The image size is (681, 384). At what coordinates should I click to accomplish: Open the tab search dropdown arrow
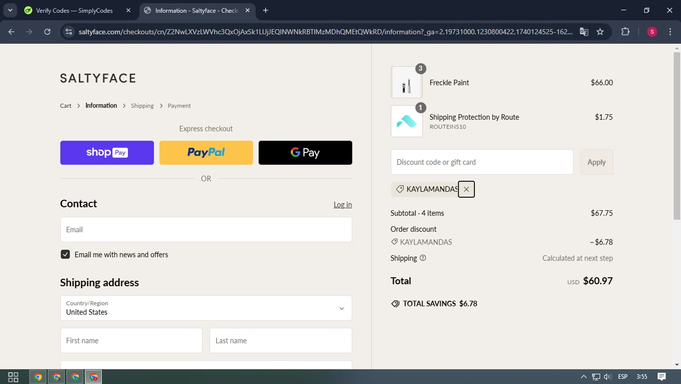point(10,10)
